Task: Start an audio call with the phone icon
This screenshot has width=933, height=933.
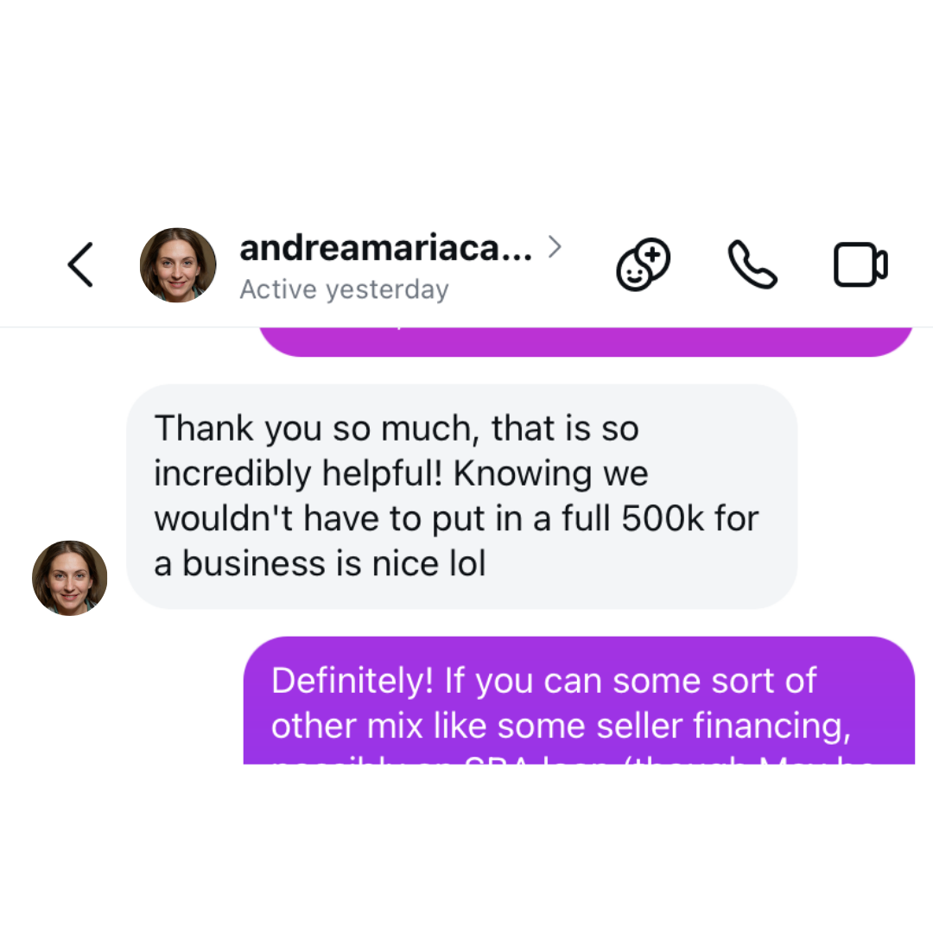Action: tap(752, 265)
